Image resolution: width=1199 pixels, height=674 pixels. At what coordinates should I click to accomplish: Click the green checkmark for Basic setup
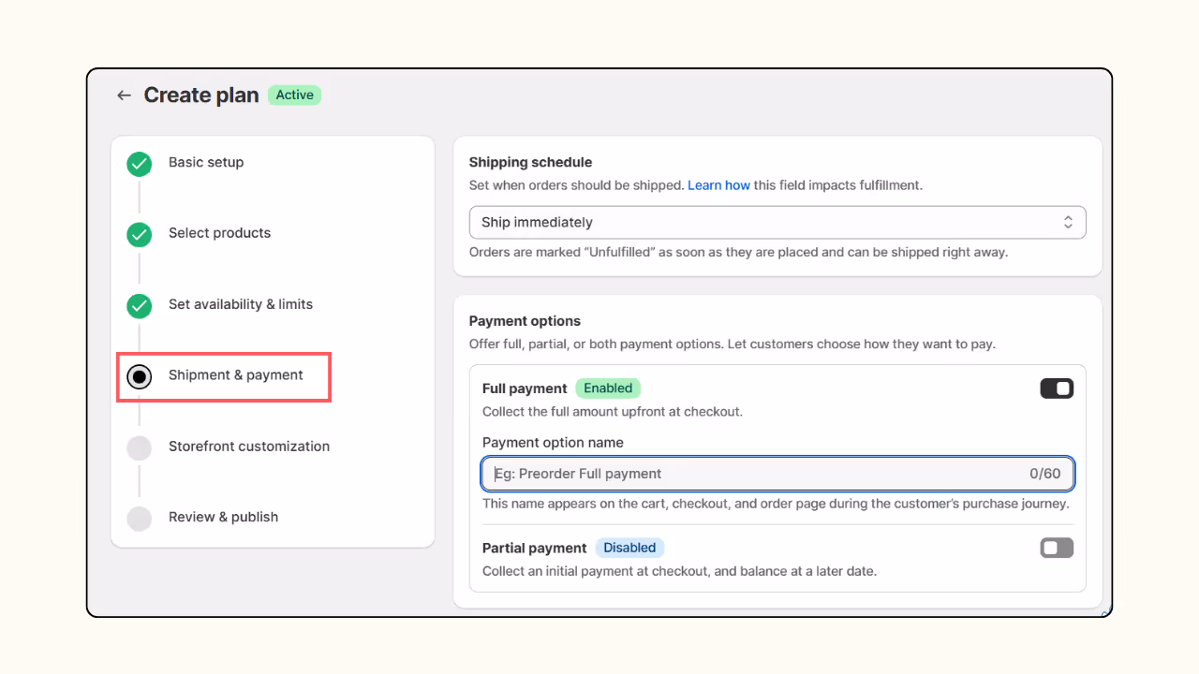pos(140,164)
